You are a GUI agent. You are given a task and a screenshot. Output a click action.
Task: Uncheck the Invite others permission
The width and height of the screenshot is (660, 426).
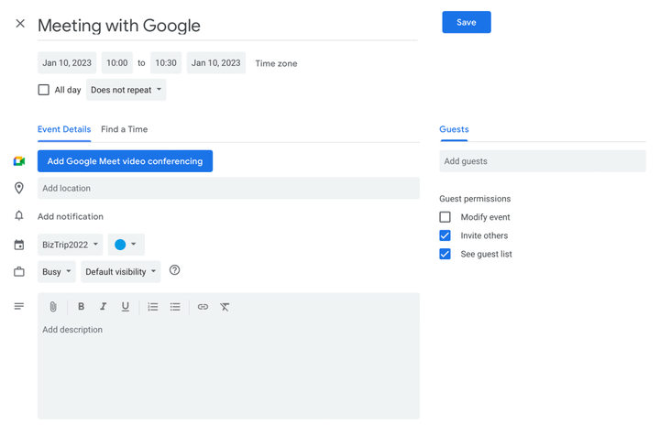pos(445,235)
